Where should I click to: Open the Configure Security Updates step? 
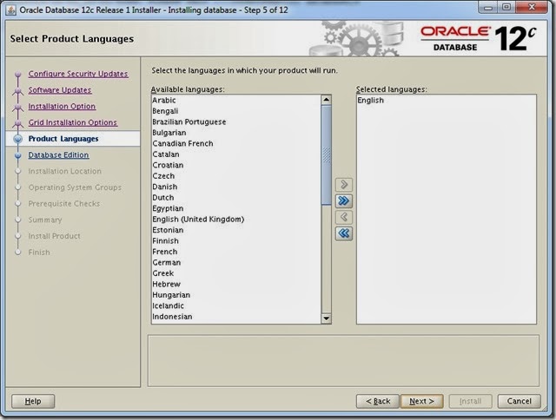click(78, 74)
